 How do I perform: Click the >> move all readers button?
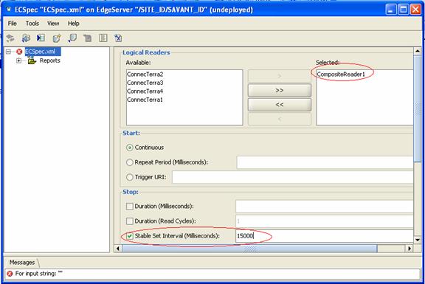click(280, 90)
